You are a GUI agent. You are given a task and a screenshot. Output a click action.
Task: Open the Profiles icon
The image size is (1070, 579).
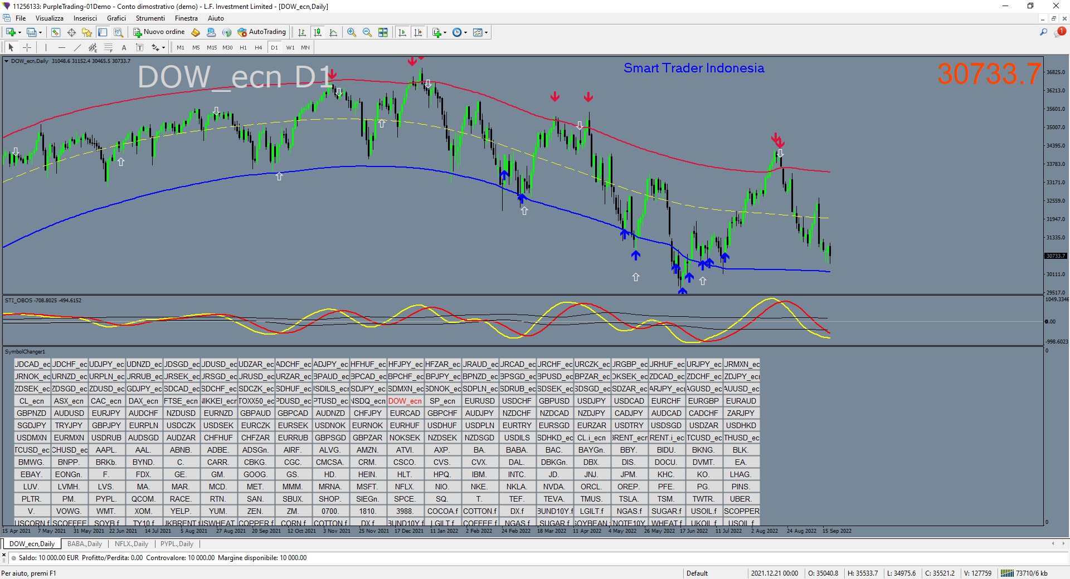click(32, 32)
